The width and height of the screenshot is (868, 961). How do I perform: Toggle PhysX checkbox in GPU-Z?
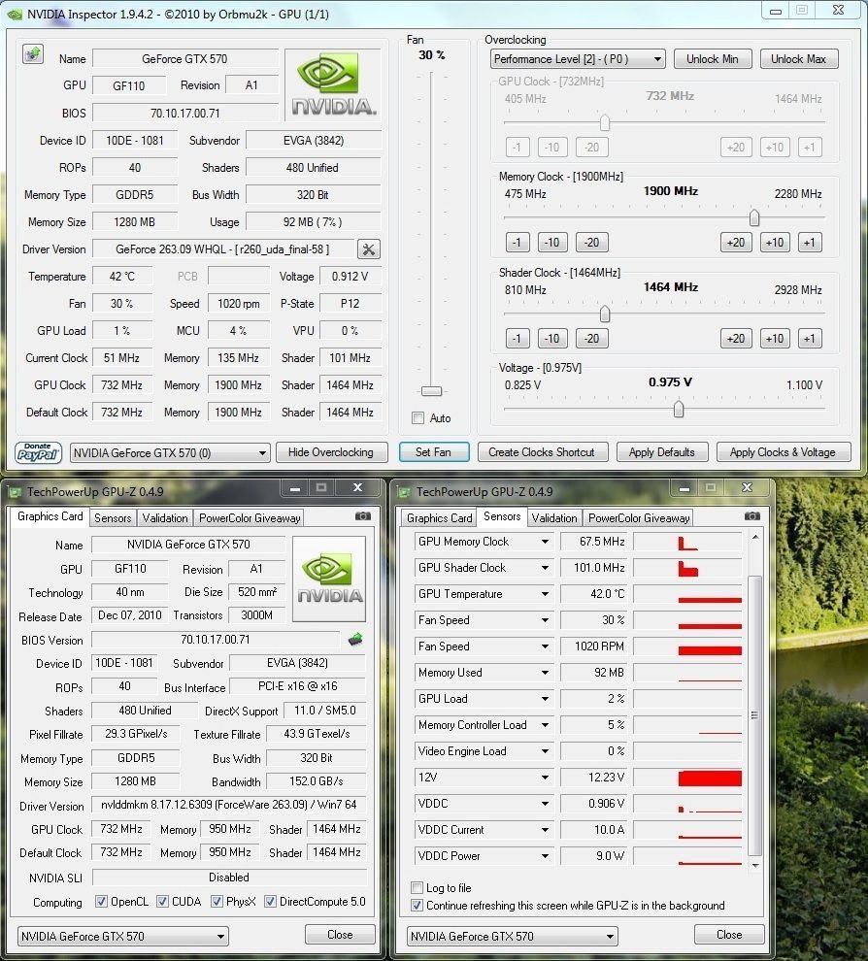pos(217,902)
